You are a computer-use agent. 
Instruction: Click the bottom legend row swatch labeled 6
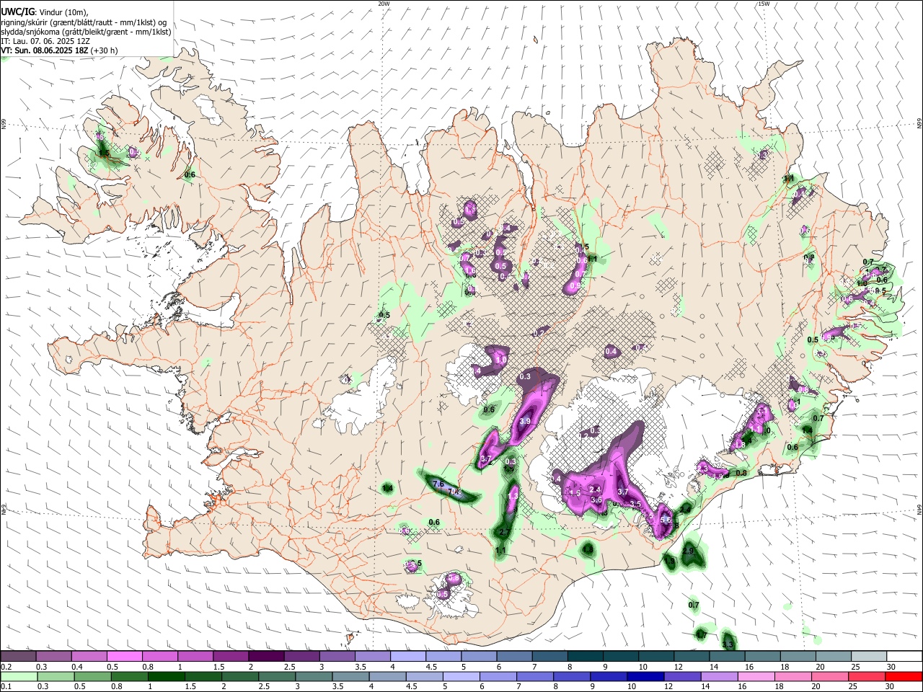tap(498, 677)
